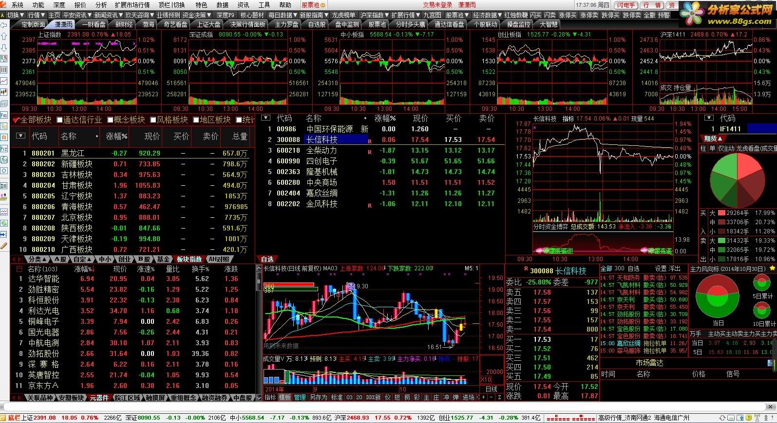The image size is (777, 423).
Task: Click the bottom horizontal scrollbar
Action: [385, 406]
